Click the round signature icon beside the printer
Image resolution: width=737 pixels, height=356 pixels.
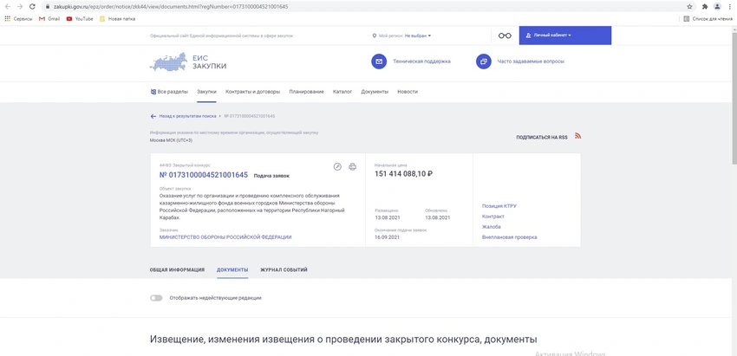click(337, 166)
